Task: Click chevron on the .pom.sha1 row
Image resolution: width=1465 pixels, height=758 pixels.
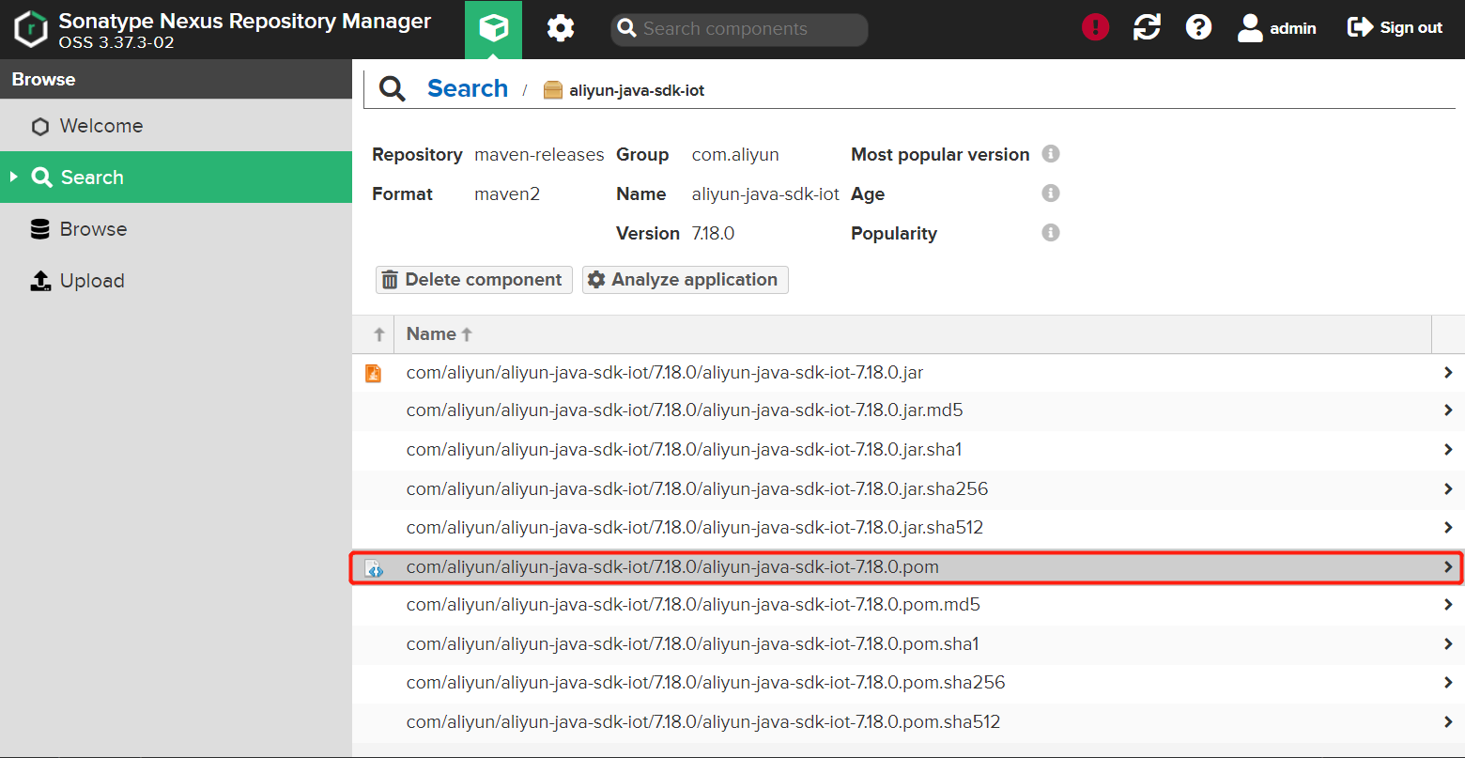Action: [1448, 644]
